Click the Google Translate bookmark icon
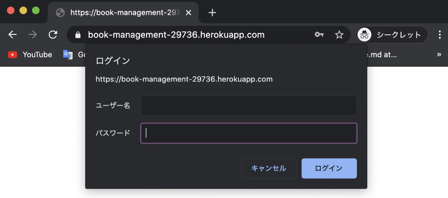The image size is (448, 198). (68, 54)
